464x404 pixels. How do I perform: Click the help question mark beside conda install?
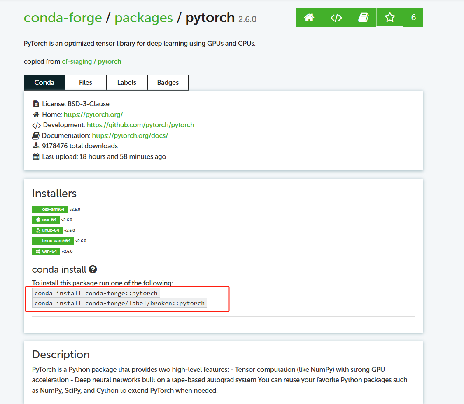tap(93, 269)
